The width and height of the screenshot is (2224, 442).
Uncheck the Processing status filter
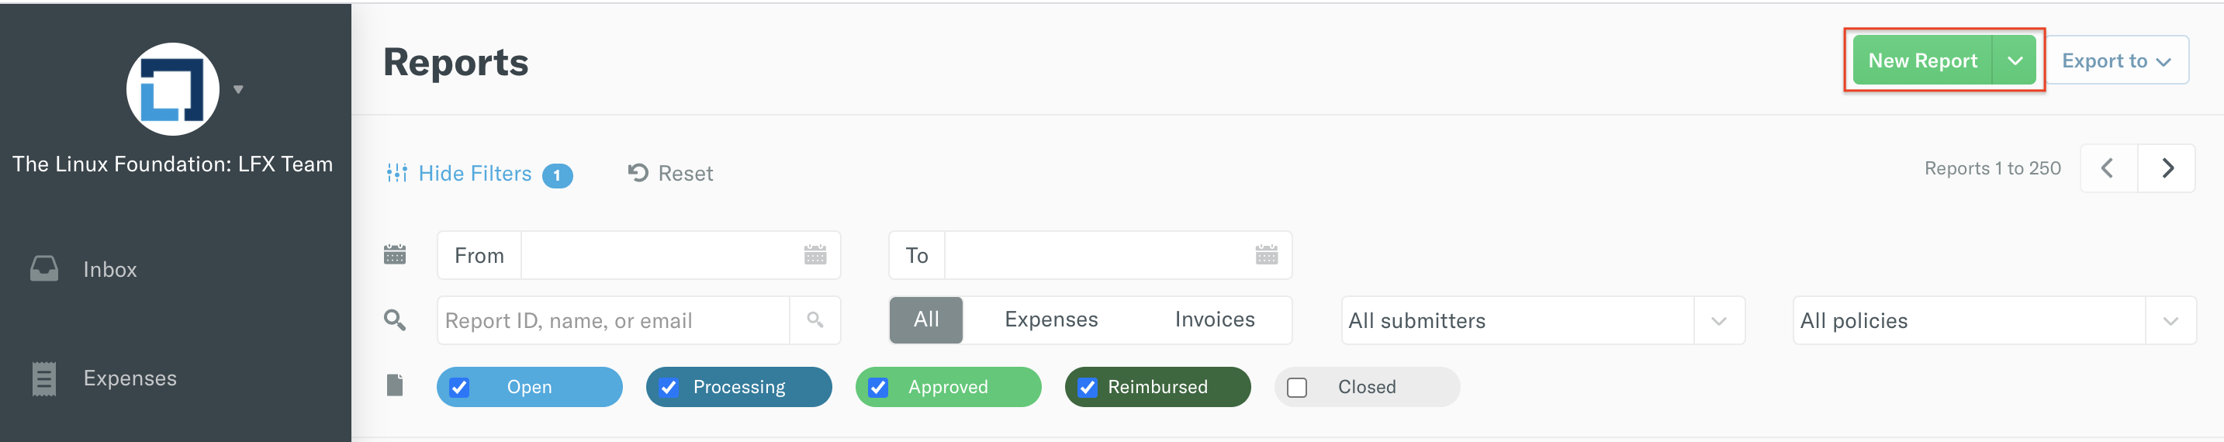(669, 388)
